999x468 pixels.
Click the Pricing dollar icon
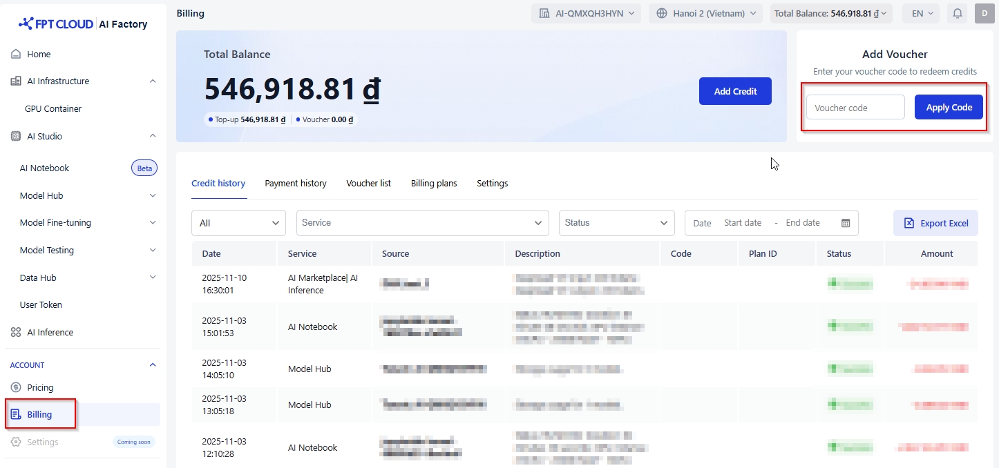tap(16, 387)
